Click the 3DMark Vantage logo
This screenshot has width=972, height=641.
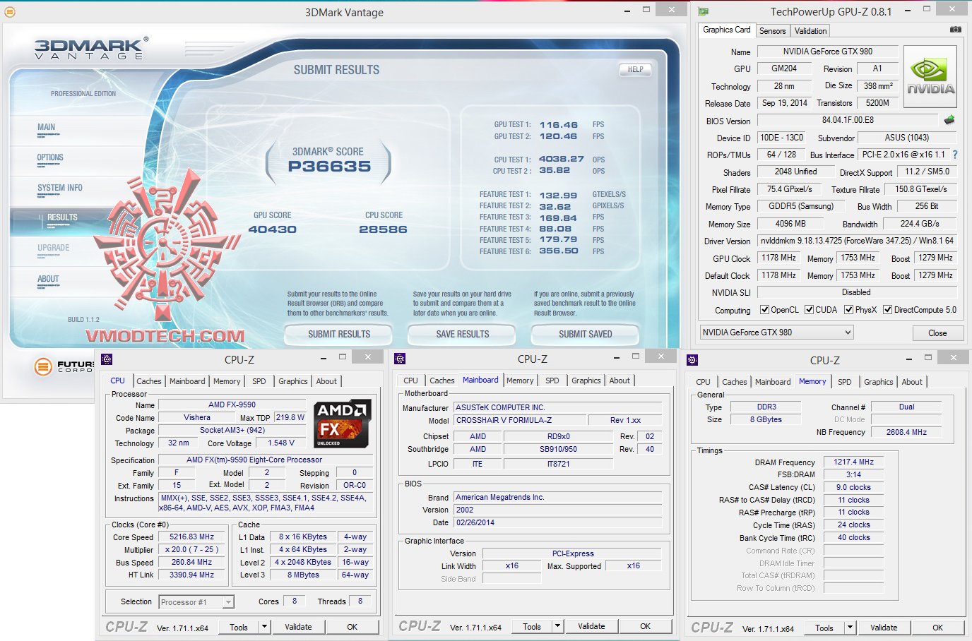90,48
